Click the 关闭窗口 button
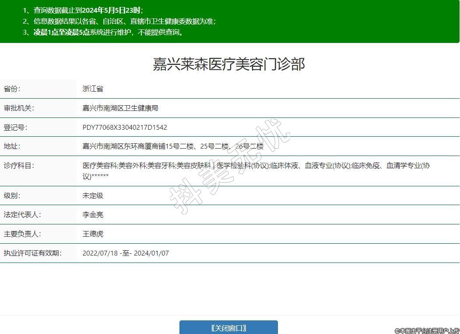This screenshot has height=334, width=460. pyautogui.click(x=228, y=327)
